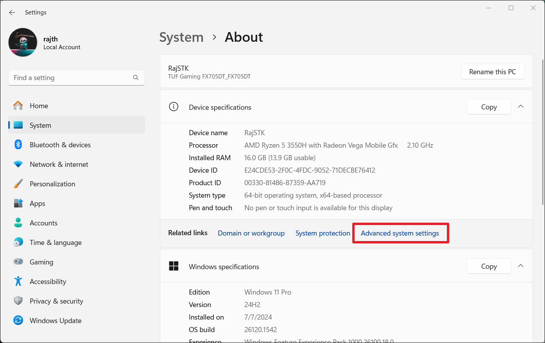Open Advanced system settings link

click(x=400, y=233)
